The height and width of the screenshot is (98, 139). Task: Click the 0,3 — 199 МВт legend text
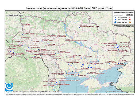[123, 18]
